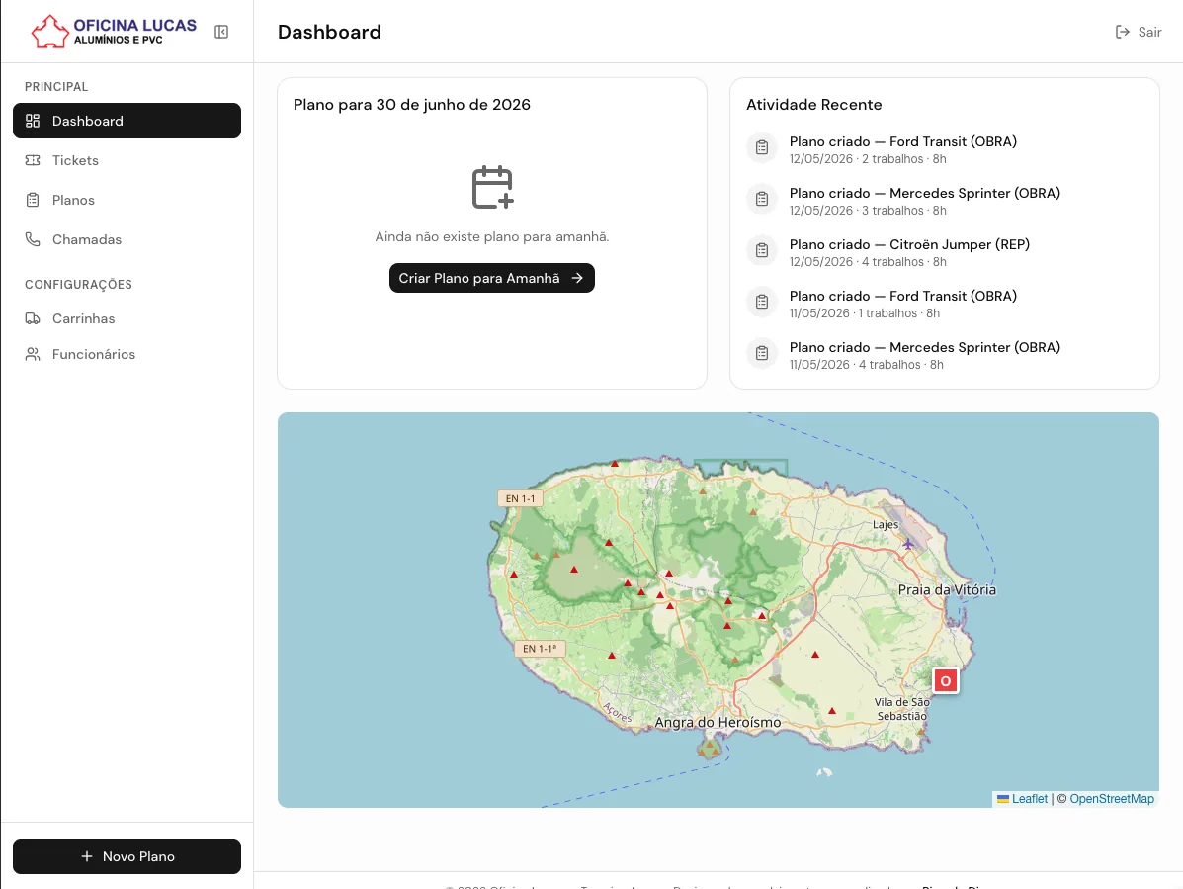1183x889 pixels.
Task: Open Carrinhas settings
Action: [x=127, y=318]
